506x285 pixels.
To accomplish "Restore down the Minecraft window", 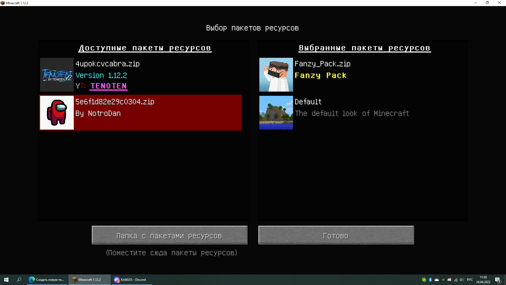I will [487, 3].
